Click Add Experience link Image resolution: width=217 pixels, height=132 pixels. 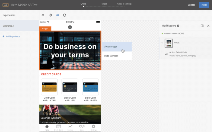tap(13, 36)
